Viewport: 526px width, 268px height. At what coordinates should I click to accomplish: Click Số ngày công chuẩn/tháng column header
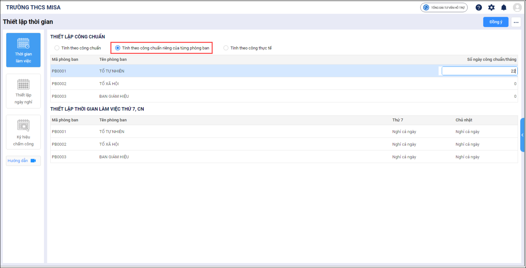point(492,59)
